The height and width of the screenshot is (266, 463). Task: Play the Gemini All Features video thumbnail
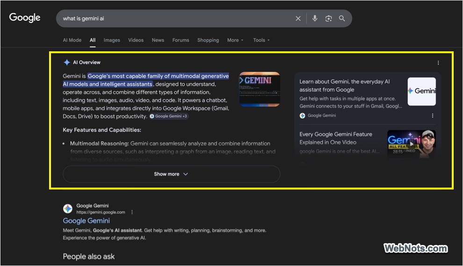coord(412,144)
